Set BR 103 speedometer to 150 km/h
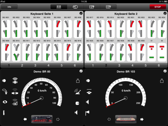The height and width of the screenshot is (126, 168). point(131,85)
